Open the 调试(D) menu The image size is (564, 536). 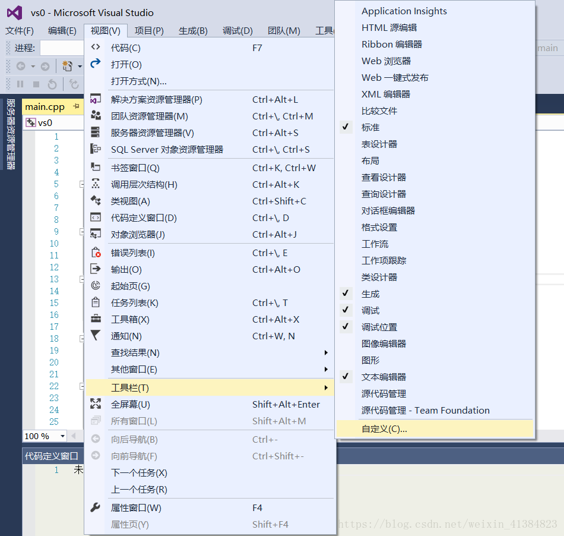tap(237, 31)
